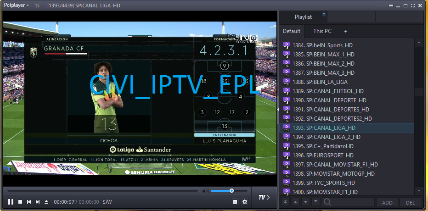Collapse playlist using the side arrow

pos(277,109)
